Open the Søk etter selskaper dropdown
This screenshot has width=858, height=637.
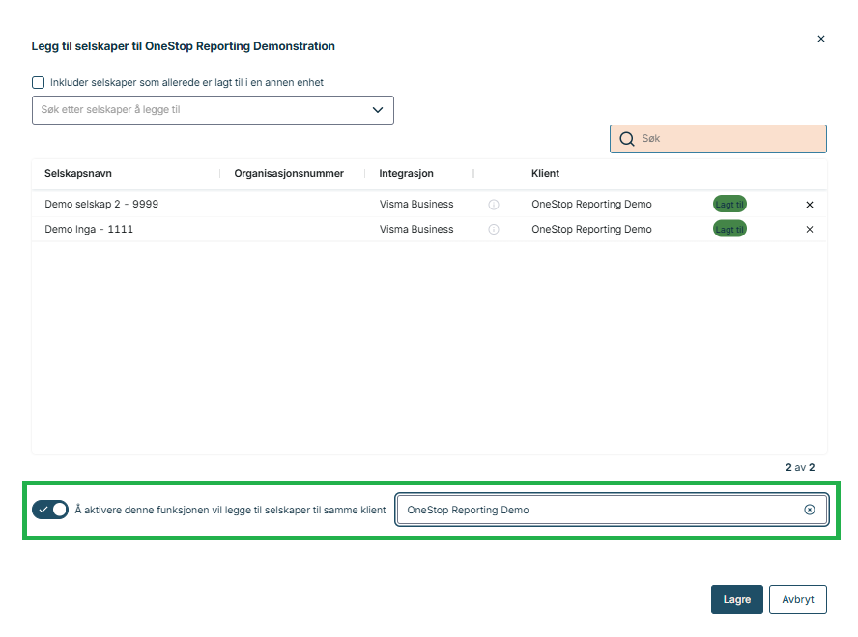(378, 110)
